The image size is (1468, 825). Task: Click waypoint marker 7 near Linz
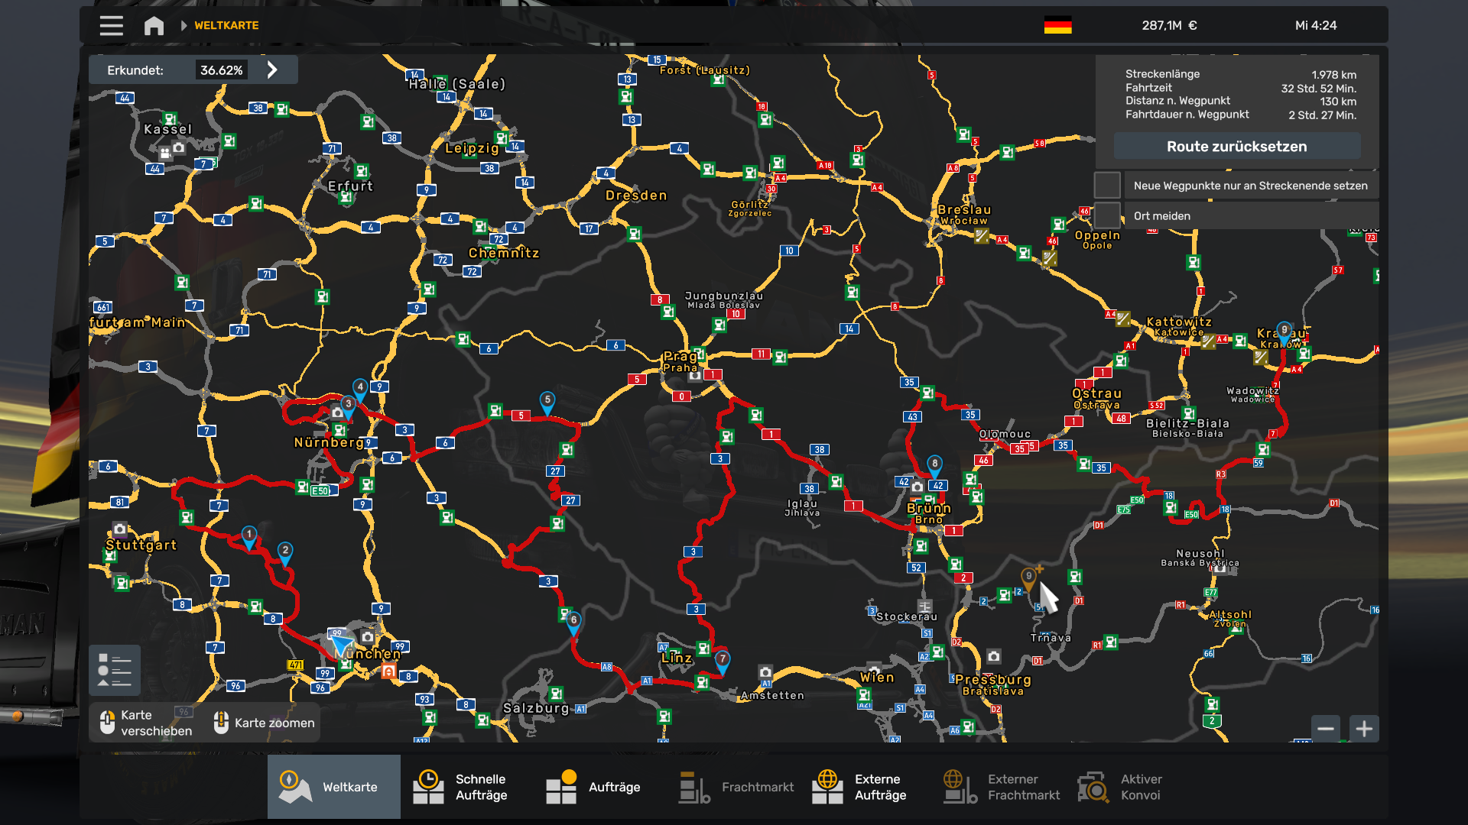point(722,660)
